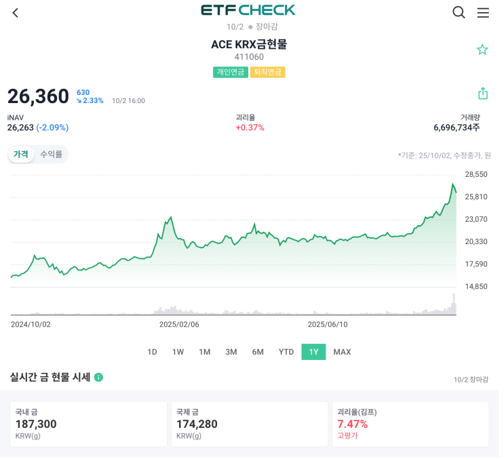Image resolution: width=504 pixels, height=459 pixels.
Task: Go back using the left arrow
Action: tap(16, 13)
